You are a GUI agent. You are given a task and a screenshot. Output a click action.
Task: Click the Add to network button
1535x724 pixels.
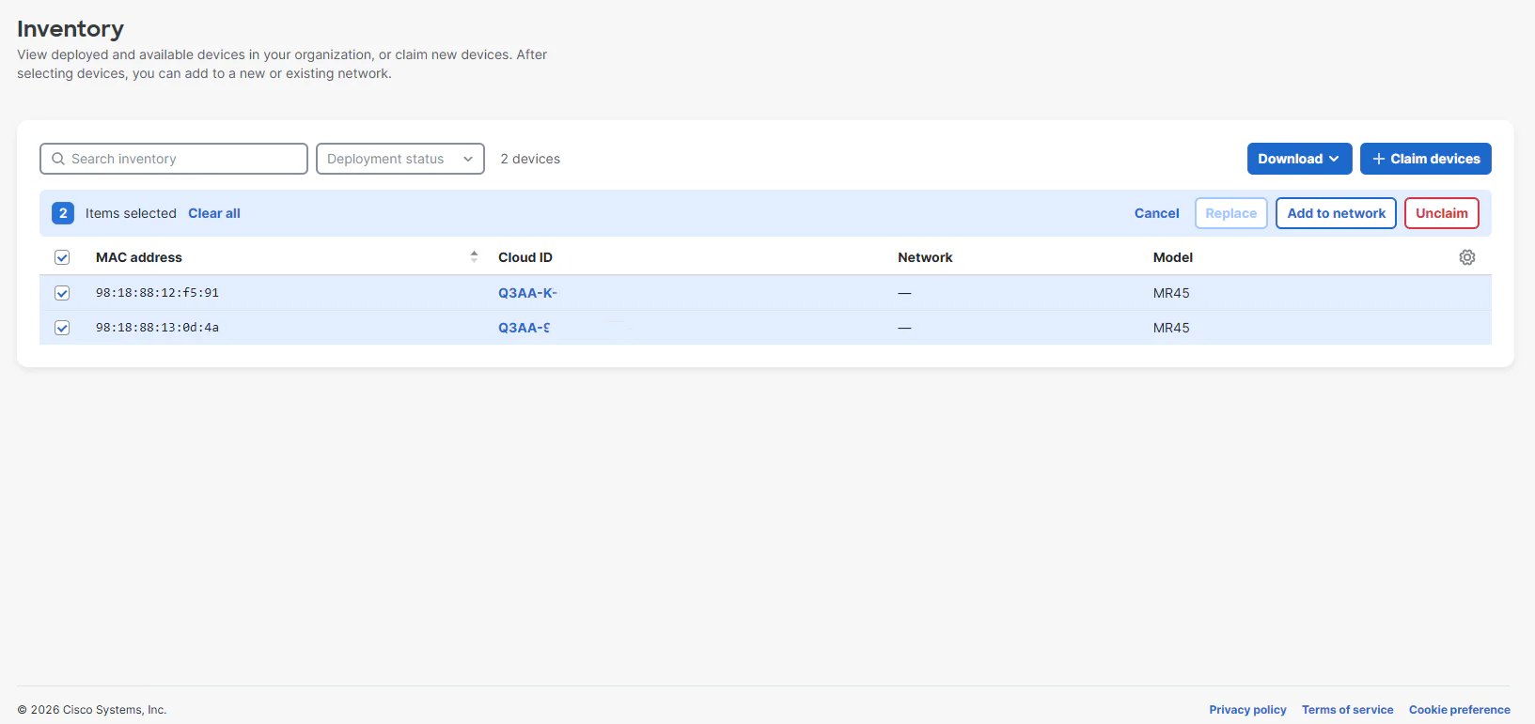[x=1336, y=213]
